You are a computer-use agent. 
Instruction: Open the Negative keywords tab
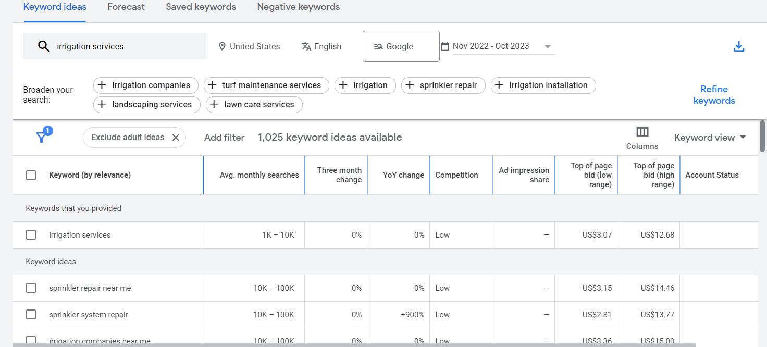[299, 7]
